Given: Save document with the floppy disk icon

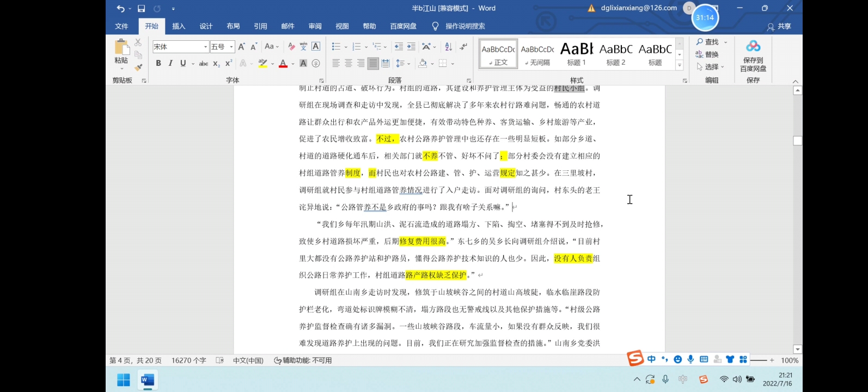Looking at the screenshot, I should click(x=141, y=9).
